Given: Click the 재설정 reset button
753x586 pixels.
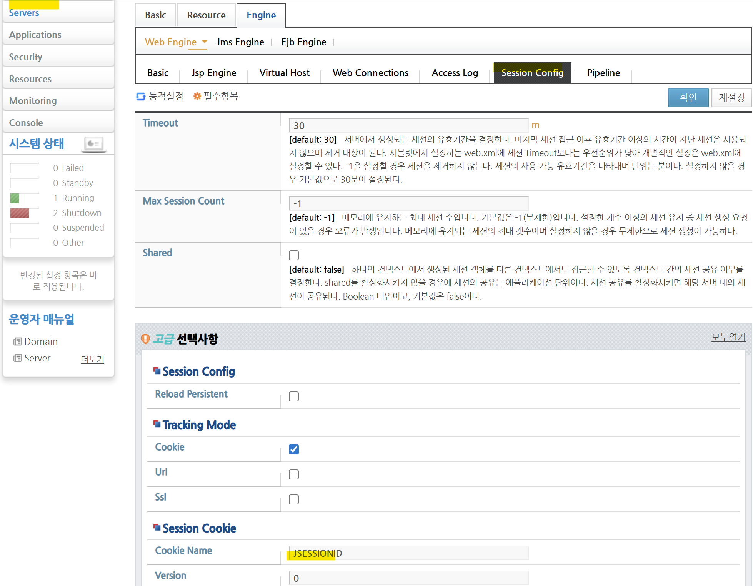Looking at the screenshot, I should (731, 97).
